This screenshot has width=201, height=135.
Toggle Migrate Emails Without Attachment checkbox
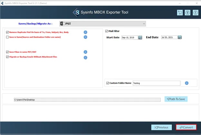coord(7,57)
